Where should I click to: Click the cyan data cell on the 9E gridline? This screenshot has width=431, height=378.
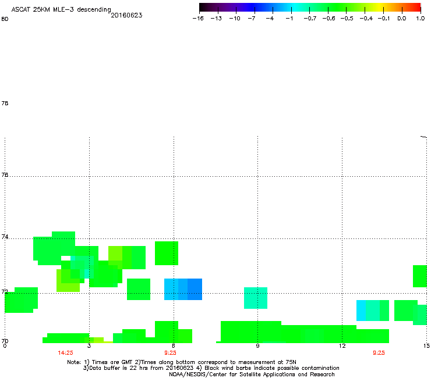pos(256,298)
